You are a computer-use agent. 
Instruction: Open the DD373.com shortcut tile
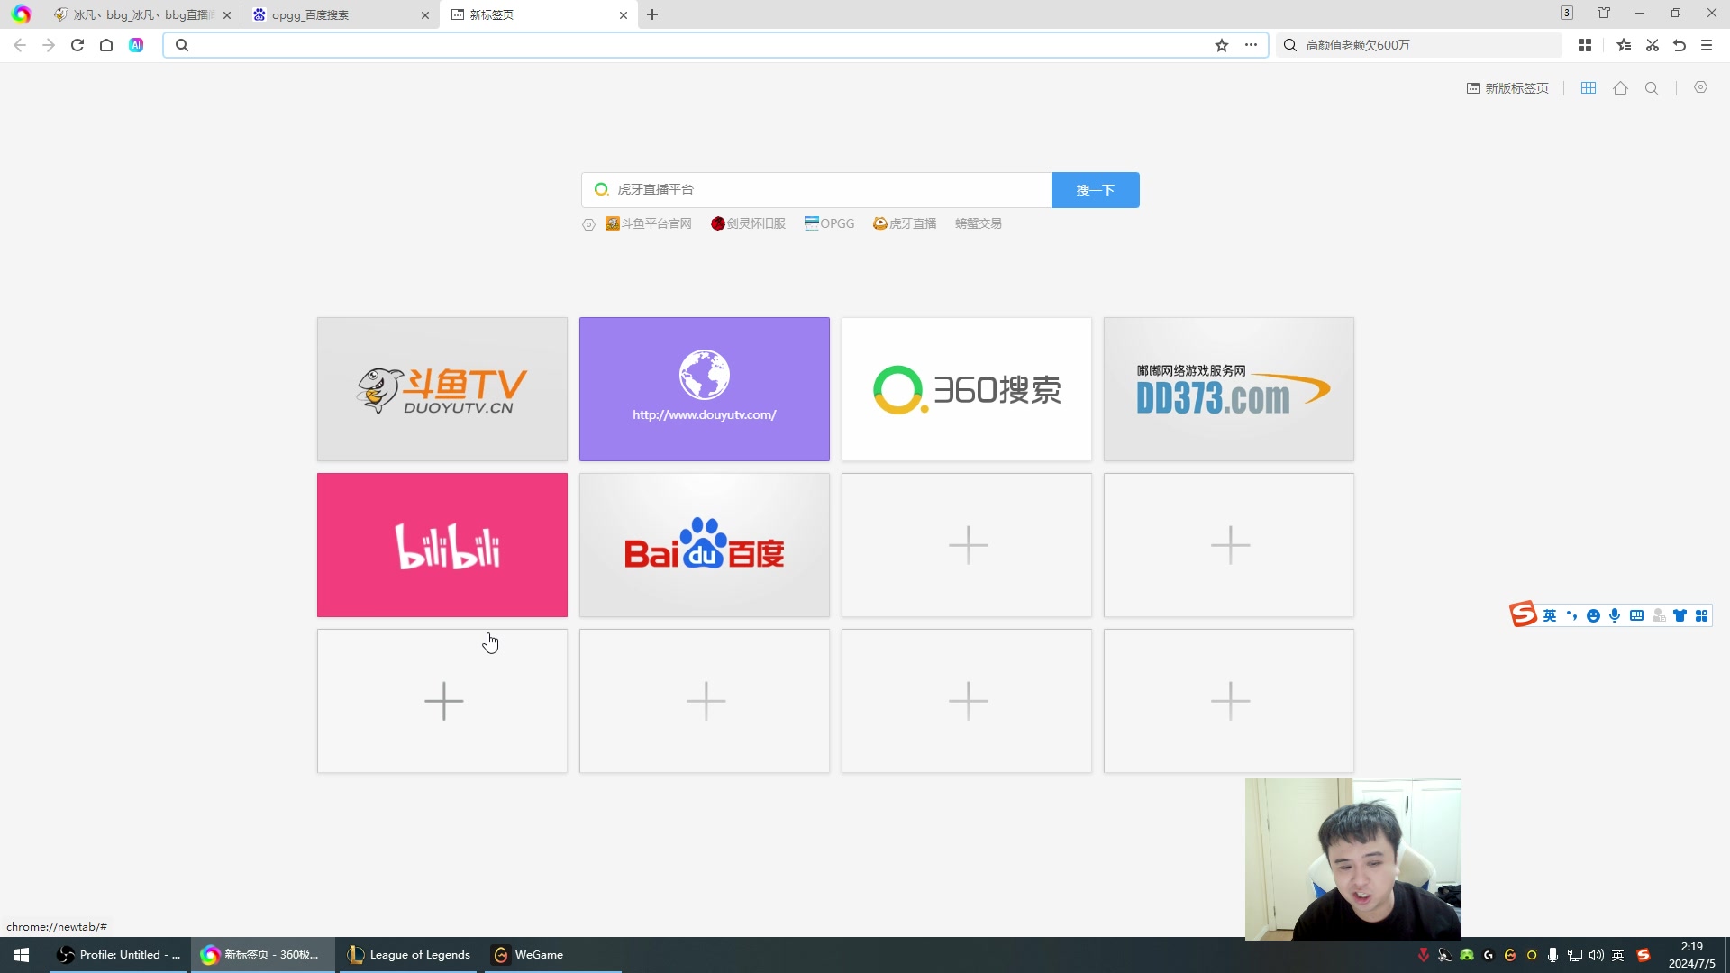point(1229,389)
